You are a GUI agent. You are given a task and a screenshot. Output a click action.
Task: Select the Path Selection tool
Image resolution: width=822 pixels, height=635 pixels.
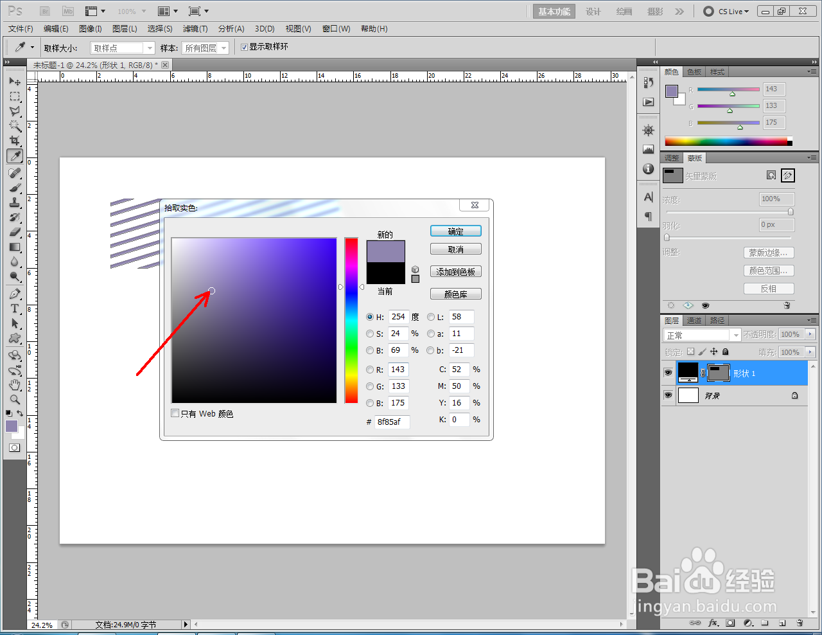pos(15,323)
